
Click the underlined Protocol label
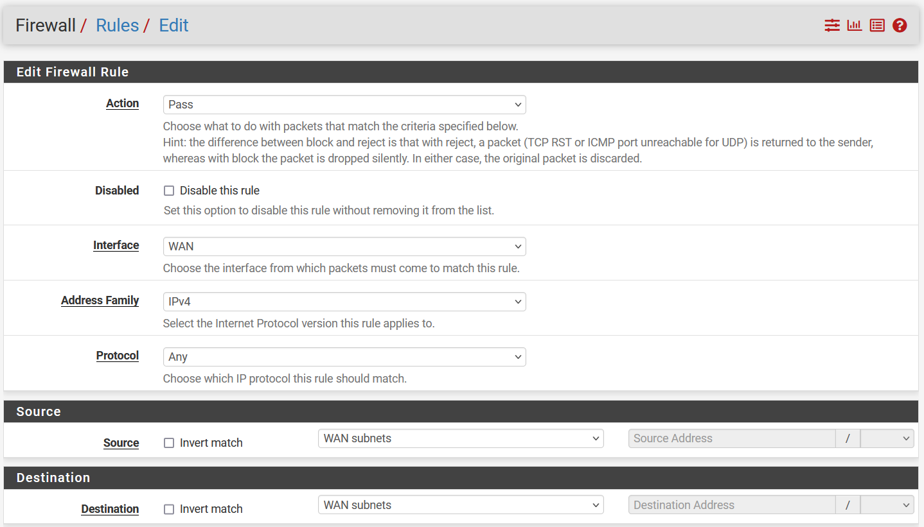118,356
